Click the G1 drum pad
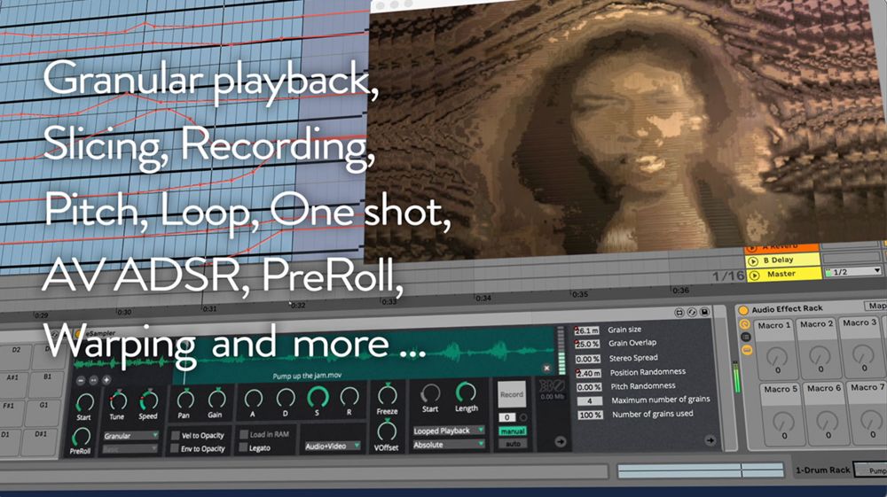This screenshot has width=887, height=497. click(x=44, y=412)
